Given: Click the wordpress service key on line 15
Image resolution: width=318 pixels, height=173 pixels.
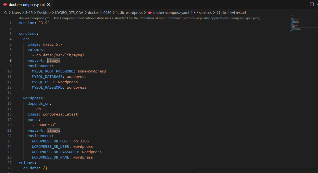Looking at the screenshot, I should pos(33,98).
